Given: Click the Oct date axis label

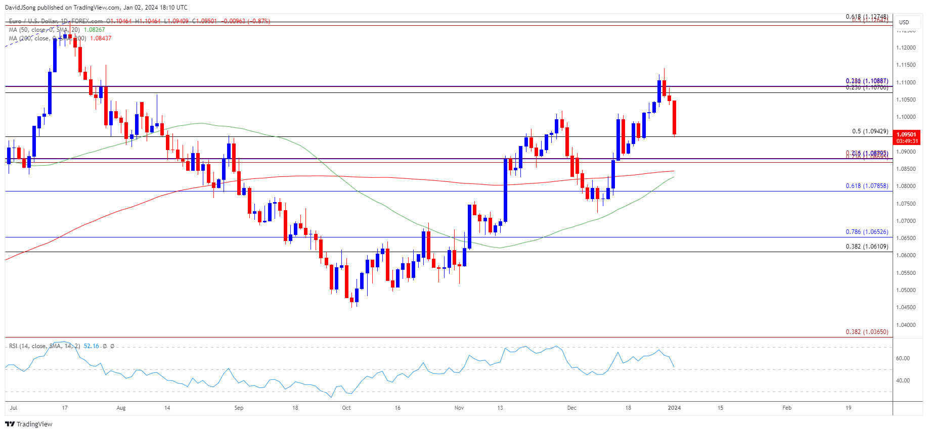Looking at the screenshot, I should pos(346,408).
